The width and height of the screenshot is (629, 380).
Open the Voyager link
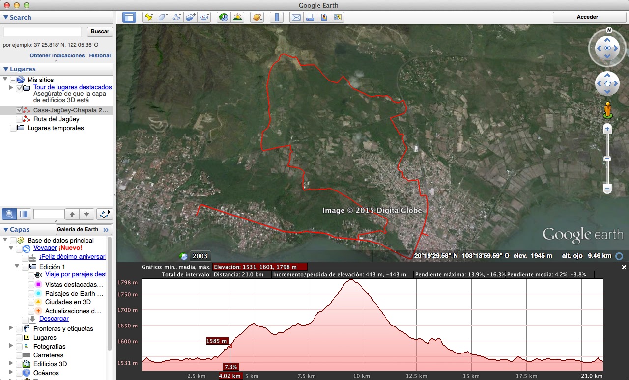(x=45, y=248)
